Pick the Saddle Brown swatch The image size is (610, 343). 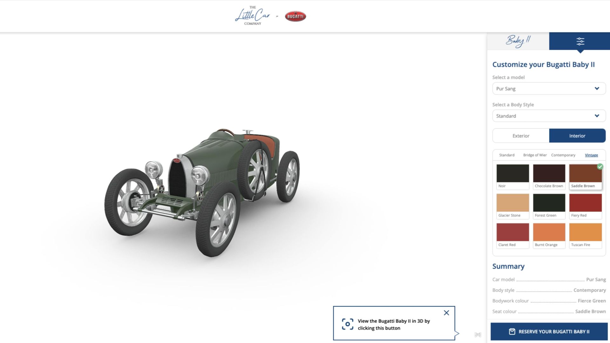click(586, 177)
